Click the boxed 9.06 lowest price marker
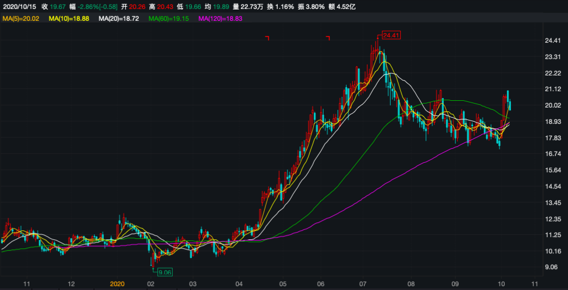 [x=165, y=273]
